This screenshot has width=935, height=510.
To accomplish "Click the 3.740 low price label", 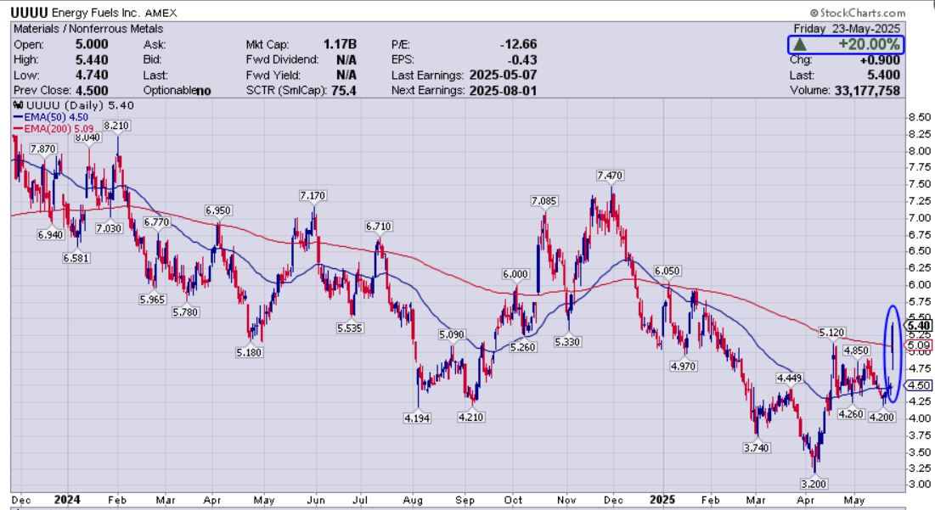I will (756, 447).
